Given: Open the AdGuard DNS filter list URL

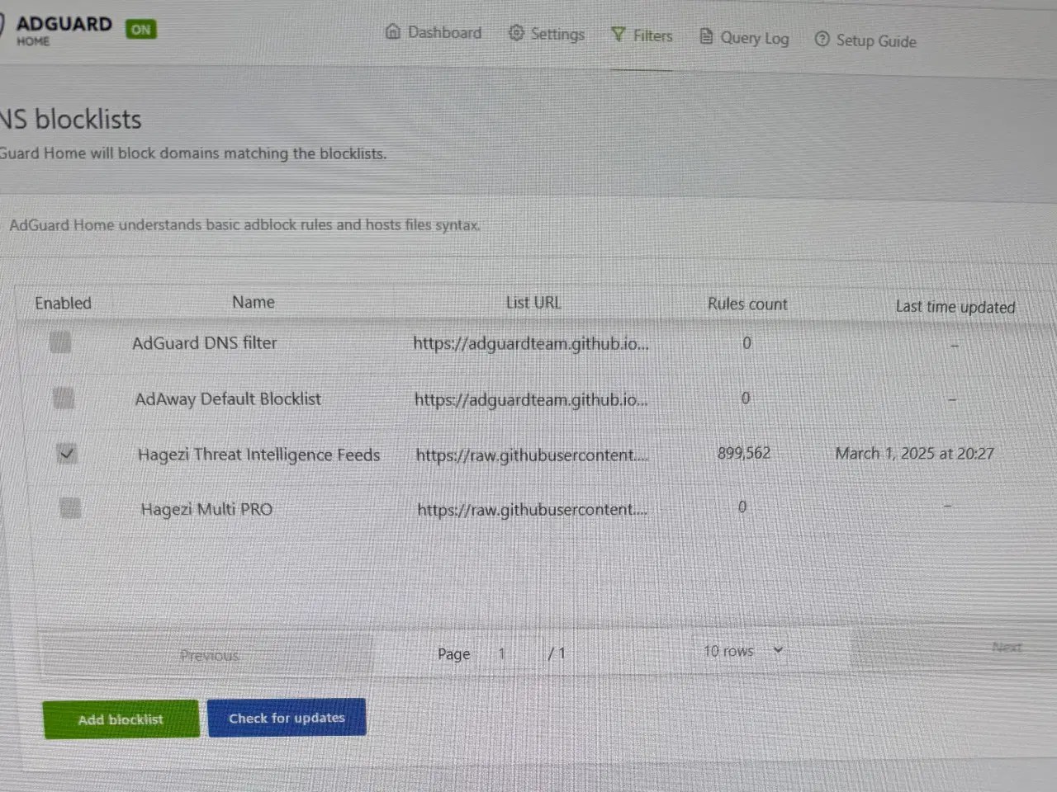Looking at the screenshot, I should (531, 343).
